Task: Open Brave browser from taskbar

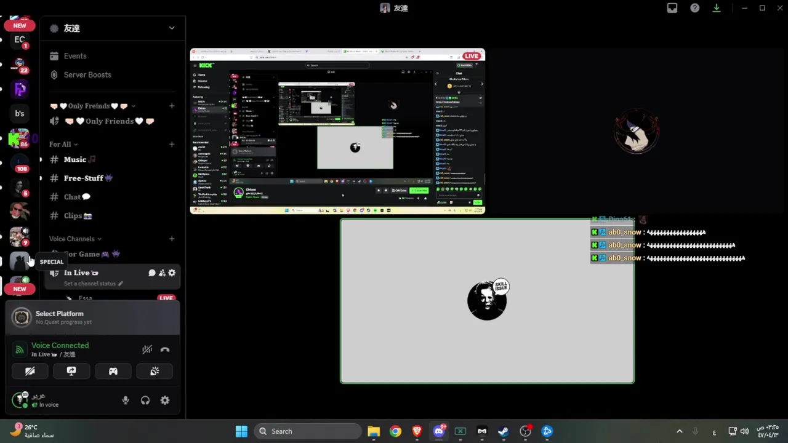Action: click(x=417, y=431)
